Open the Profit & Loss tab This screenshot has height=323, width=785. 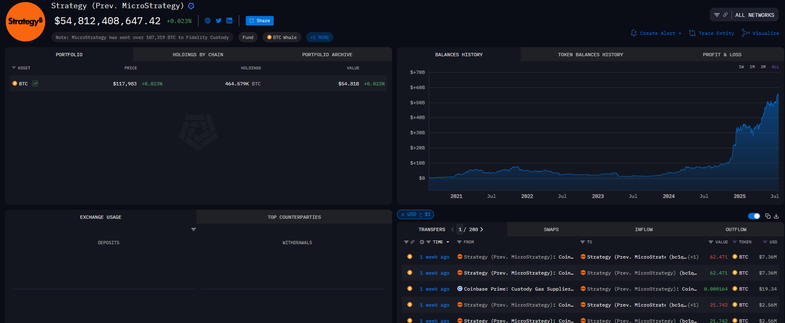[722, 55]
